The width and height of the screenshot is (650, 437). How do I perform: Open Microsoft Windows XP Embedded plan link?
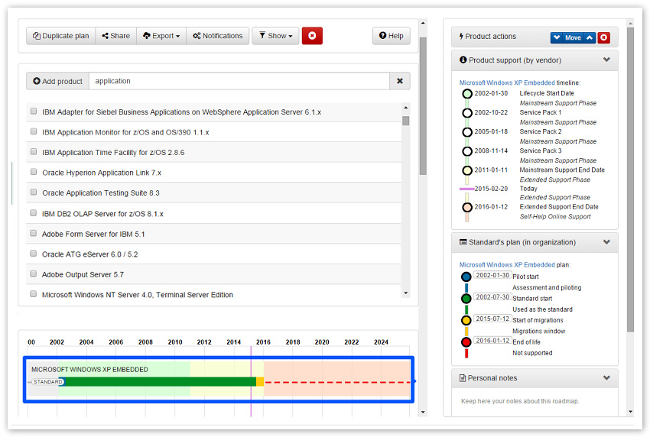click(507, 265)
